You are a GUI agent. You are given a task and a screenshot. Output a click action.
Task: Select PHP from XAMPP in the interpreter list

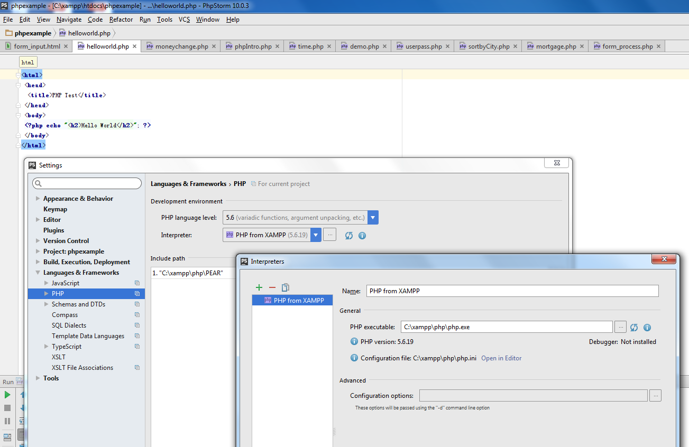click(292, 300)
